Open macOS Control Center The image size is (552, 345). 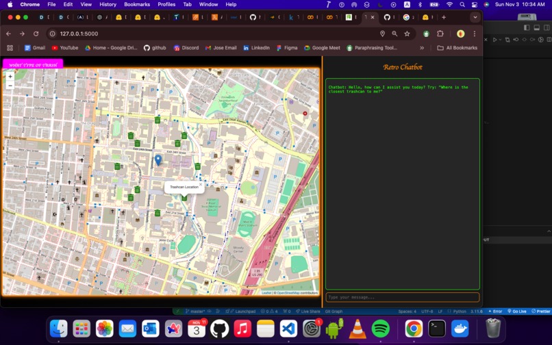pyautogui.click(x=475, y=5)
